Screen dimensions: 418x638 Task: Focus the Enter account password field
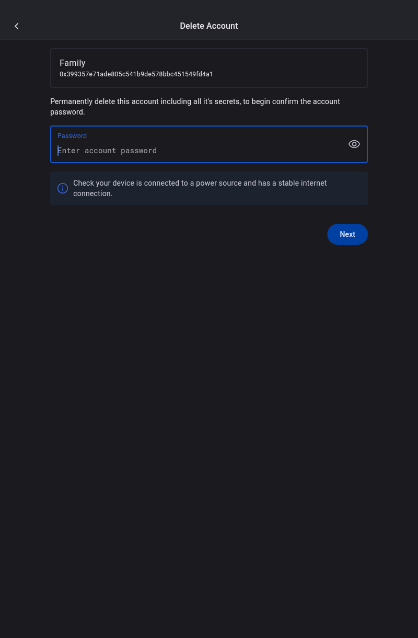coord(107,151)
